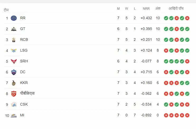Click the टीम column header
The width and height of the screenshot is (196, 129).
coord(6,10)
